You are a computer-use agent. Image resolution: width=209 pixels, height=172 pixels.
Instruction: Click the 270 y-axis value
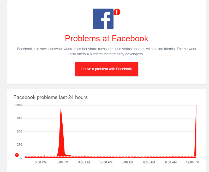coord(20,145)
